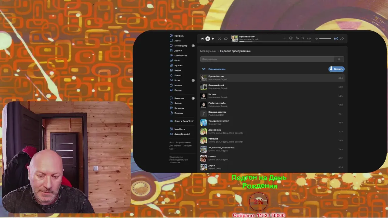Play the track На суде
Image resolution: width=388 pixels, height=218 pixels.
tap(272, 96)
